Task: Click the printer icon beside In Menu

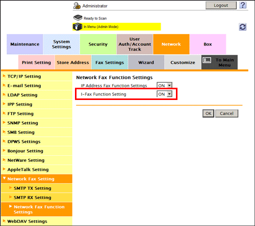Action: (78, 27)
